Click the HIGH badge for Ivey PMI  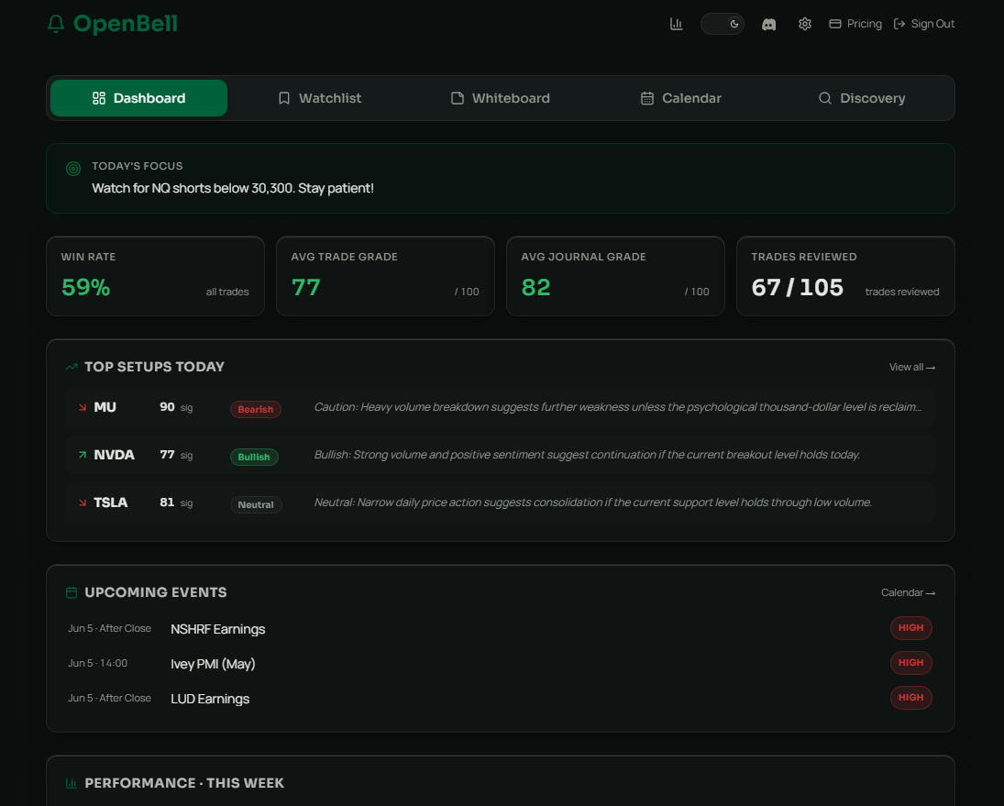(910, 663)
